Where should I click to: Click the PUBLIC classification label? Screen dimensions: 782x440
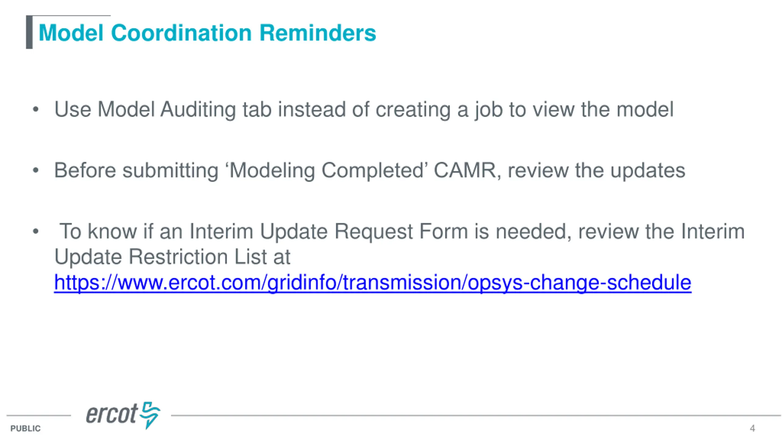pyautogui.click(x=25, y=428)
